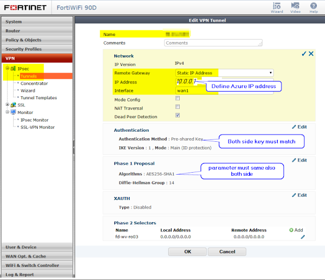Click the Cancel button
325x280 pixels.
pos(227,252)
